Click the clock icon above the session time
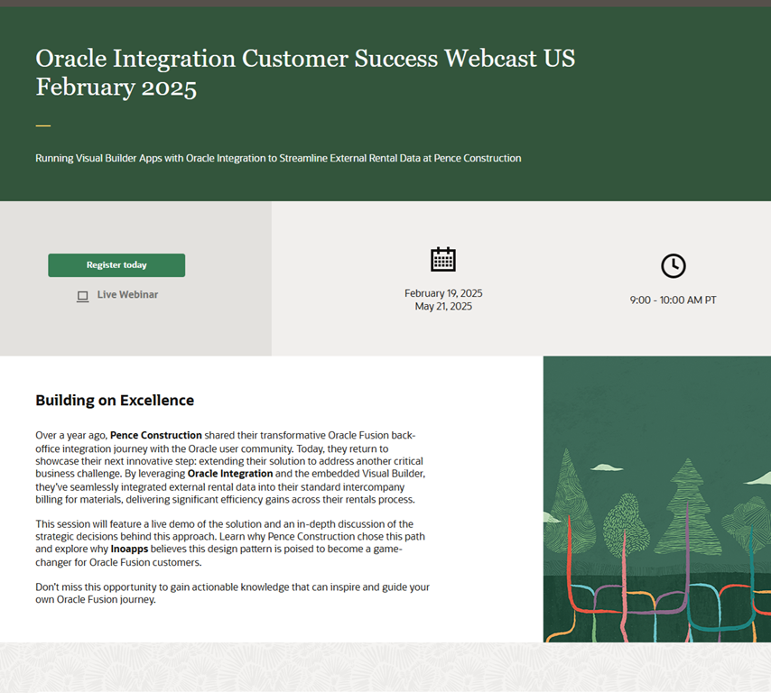 pos(673,265)
